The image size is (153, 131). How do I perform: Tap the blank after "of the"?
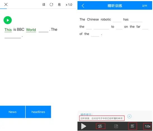(95, 34)
